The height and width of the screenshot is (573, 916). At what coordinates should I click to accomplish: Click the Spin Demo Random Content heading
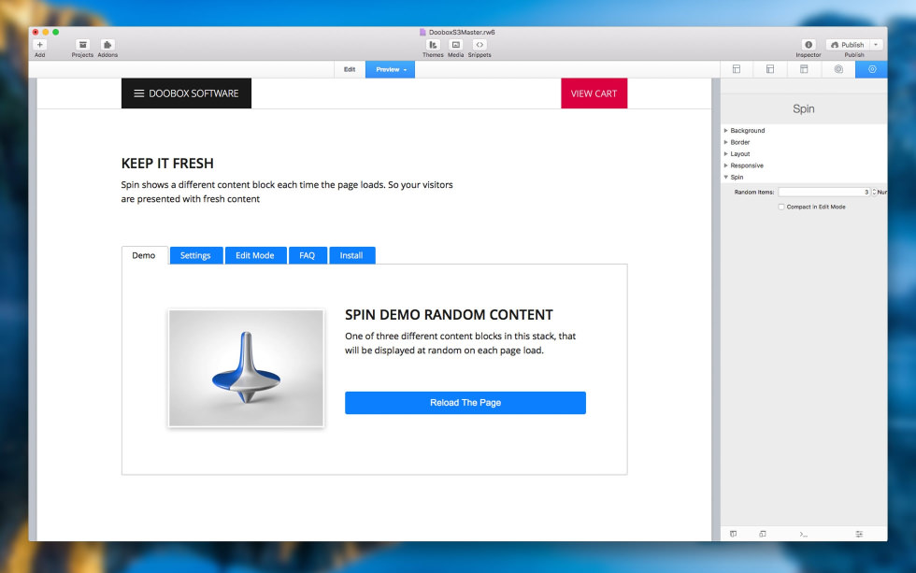click(x=449, y=315)
